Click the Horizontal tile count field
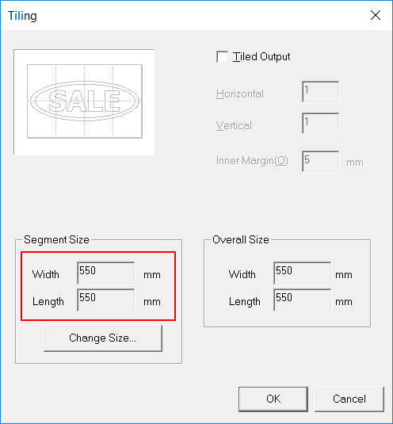Screen dimensions: 393x424 click(321, 92)
